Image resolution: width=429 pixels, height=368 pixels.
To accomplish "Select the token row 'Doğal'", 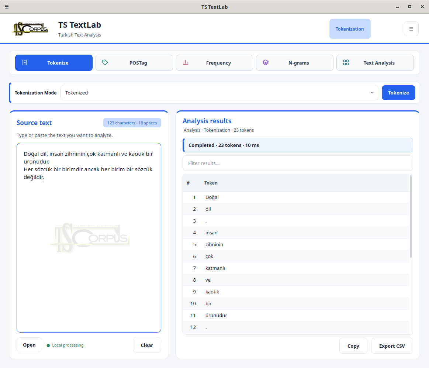I will pos(296,197).
